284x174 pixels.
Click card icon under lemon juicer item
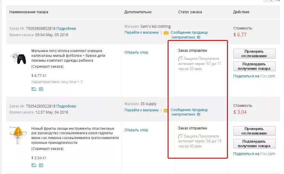pyautogui.click(x=41, y=165)
